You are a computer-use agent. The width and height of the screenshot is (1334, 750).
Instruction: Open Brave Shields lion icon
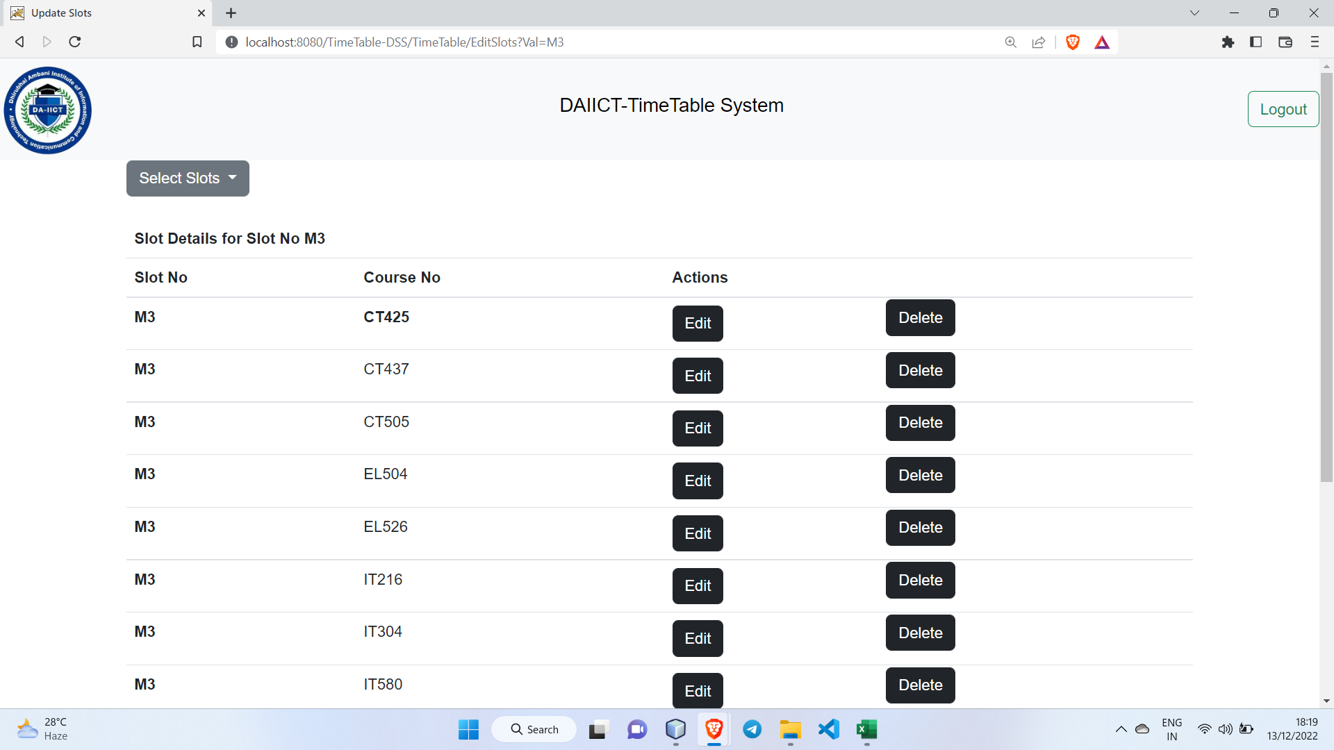click(1073, 42)
